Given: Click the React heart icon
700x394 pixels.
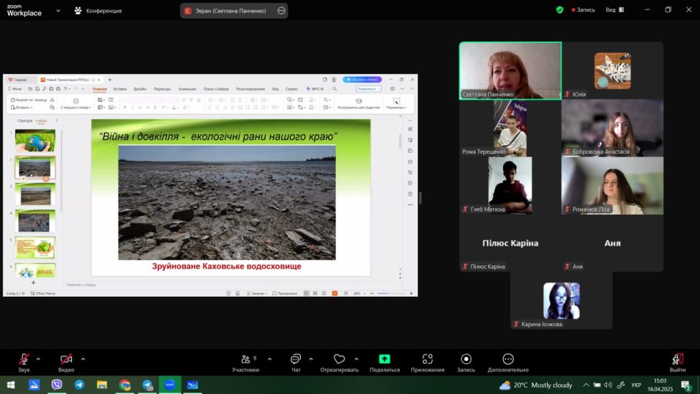Looking at the screenshot, I should (339, 360).
